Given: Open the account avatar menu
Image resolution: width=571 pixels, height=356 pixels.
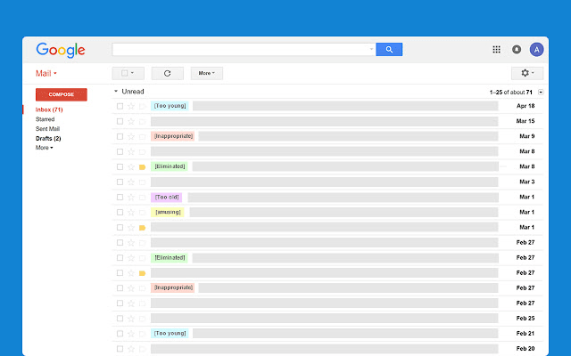Looking at the screenshot, I should pyautogui.click(x=536, y=50).
